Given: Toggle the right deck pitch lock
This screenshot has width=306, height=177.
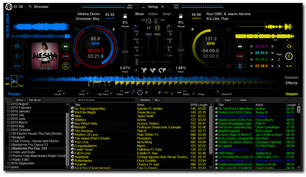Looking at the screenshot, I should click(x=181, y=16).
